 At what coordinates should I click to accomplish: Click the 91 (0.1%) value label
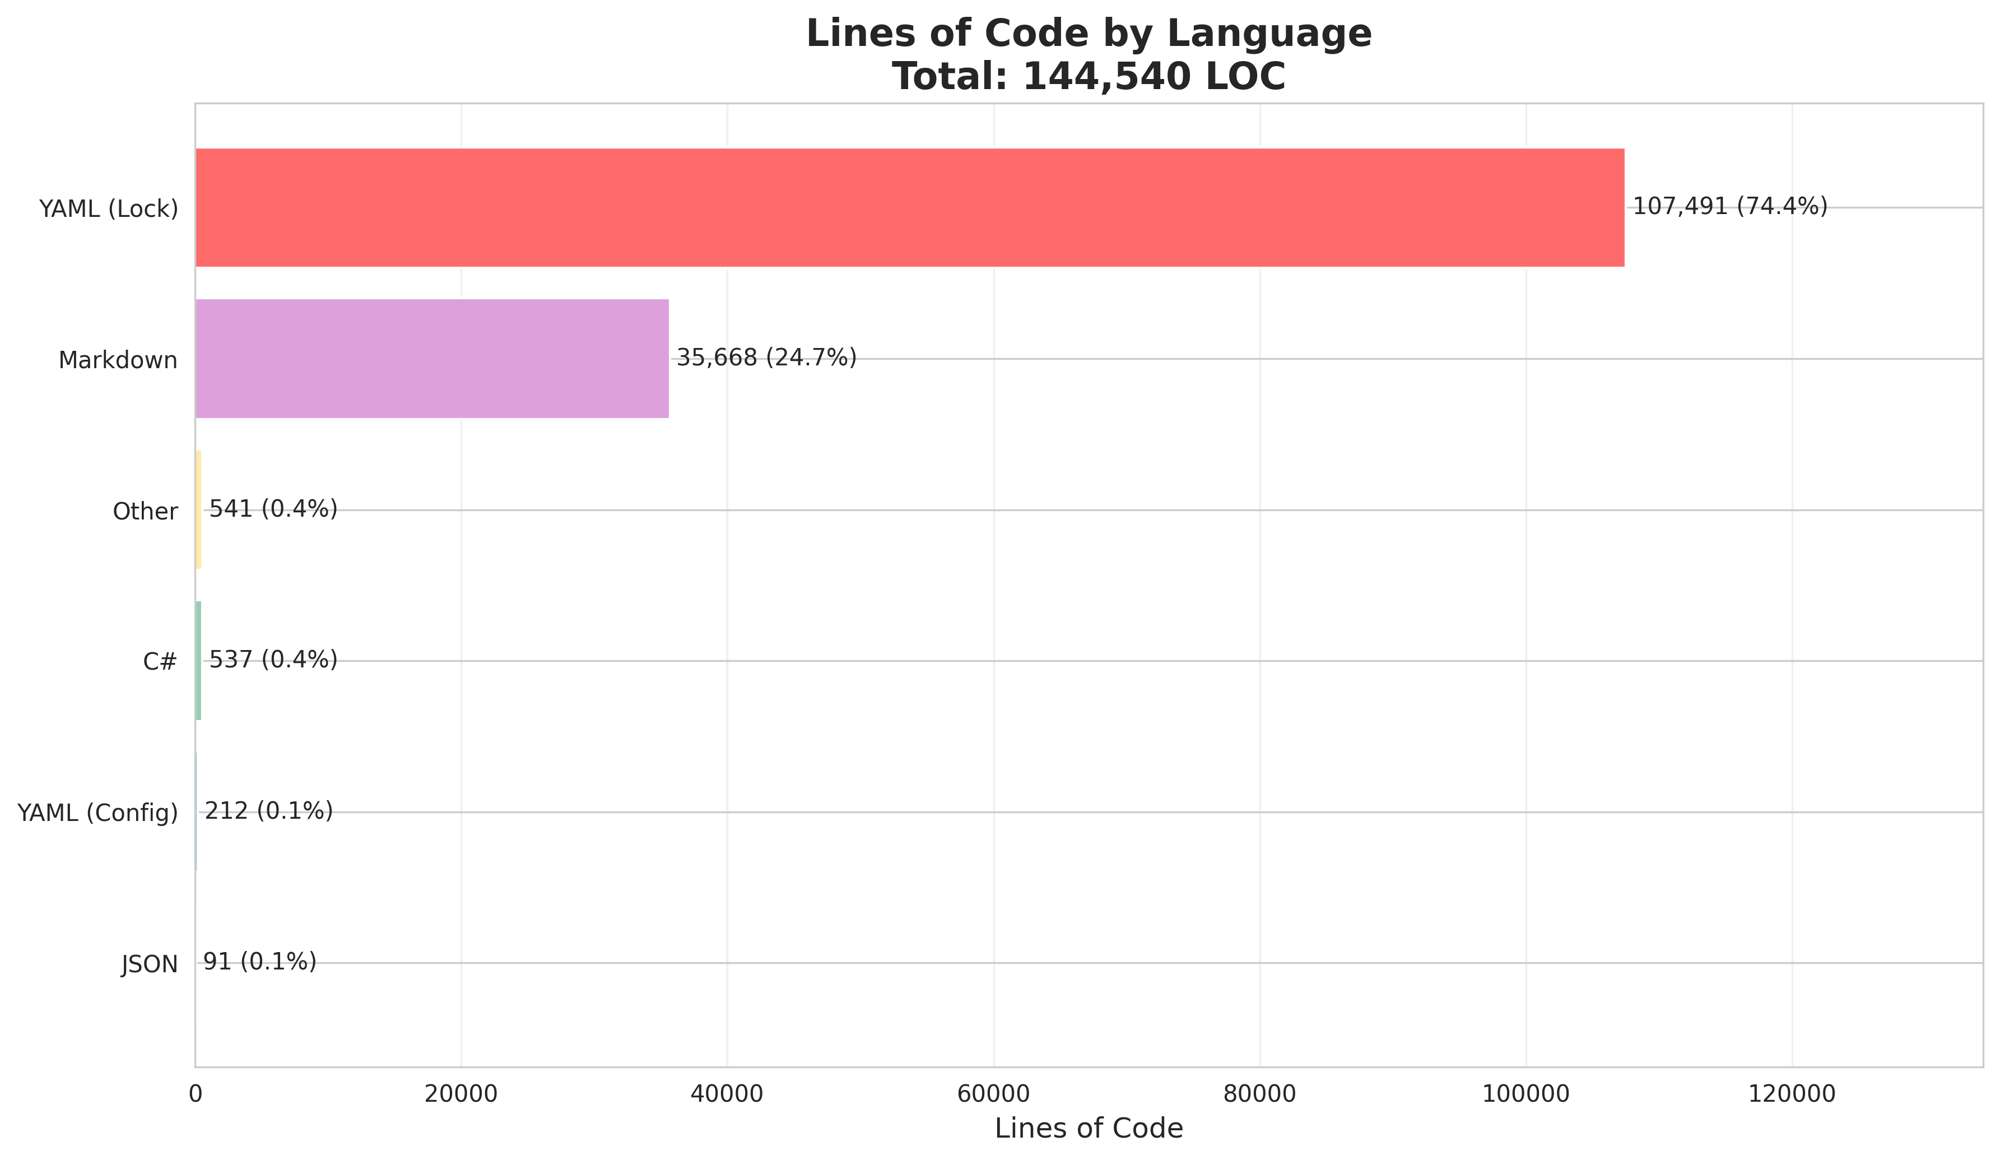(x=259, y=962)
